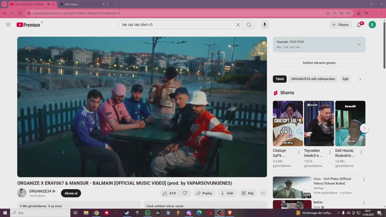This screenshot has width=386, height=217.
Task: Open options for Nefret video
Action: click(x=364, y=203)
